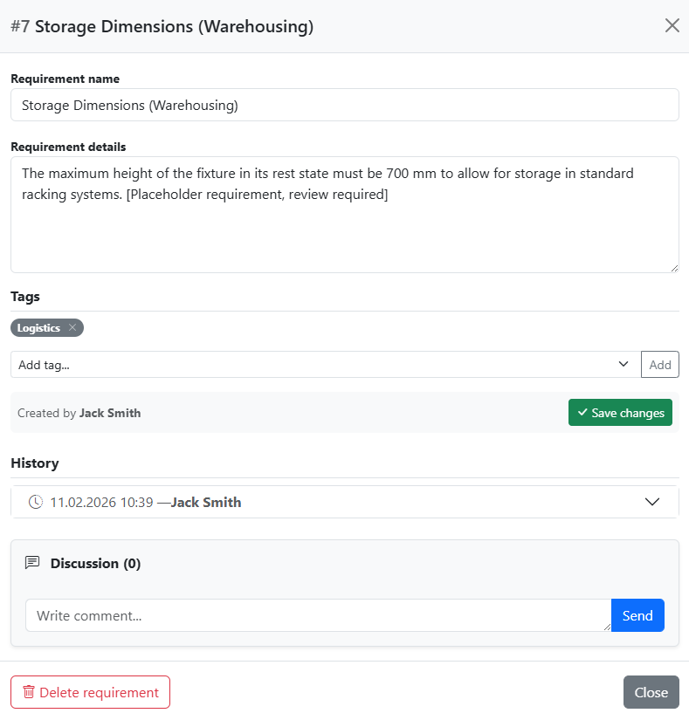Expand the 11.02.2026 history entry chevron
The height and width of the screenshot is (720, 689).
click(x=652, y=502)
